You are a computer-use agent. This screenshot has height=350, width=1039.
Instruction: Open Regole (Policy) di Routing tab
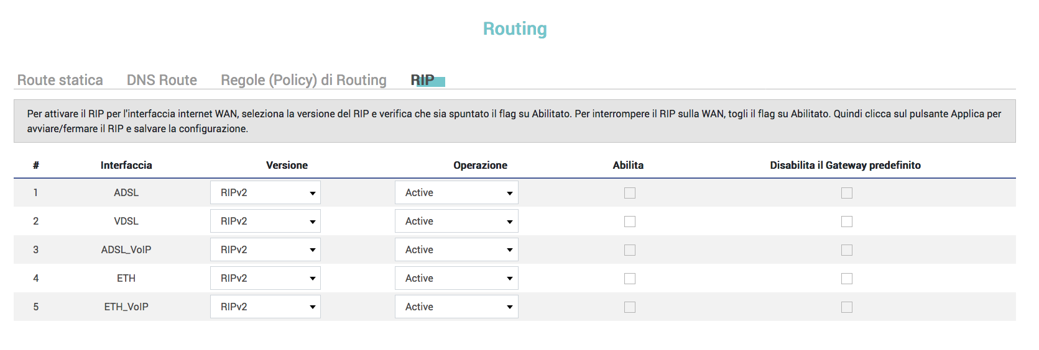[x=303, y=80]
